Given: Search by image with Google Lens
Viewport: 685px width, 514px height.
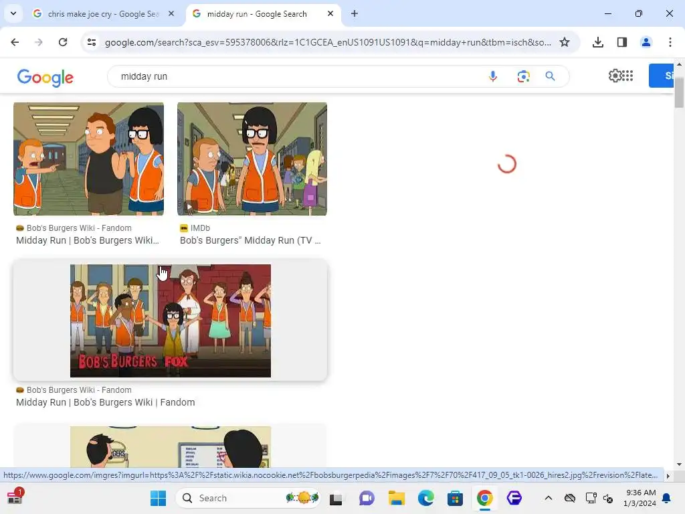Looking at the screenshot, I should point(523,76).
